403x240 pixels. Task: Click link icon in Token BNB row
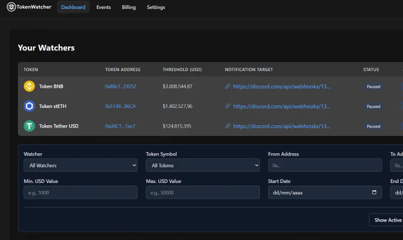(x=228, y=87)
